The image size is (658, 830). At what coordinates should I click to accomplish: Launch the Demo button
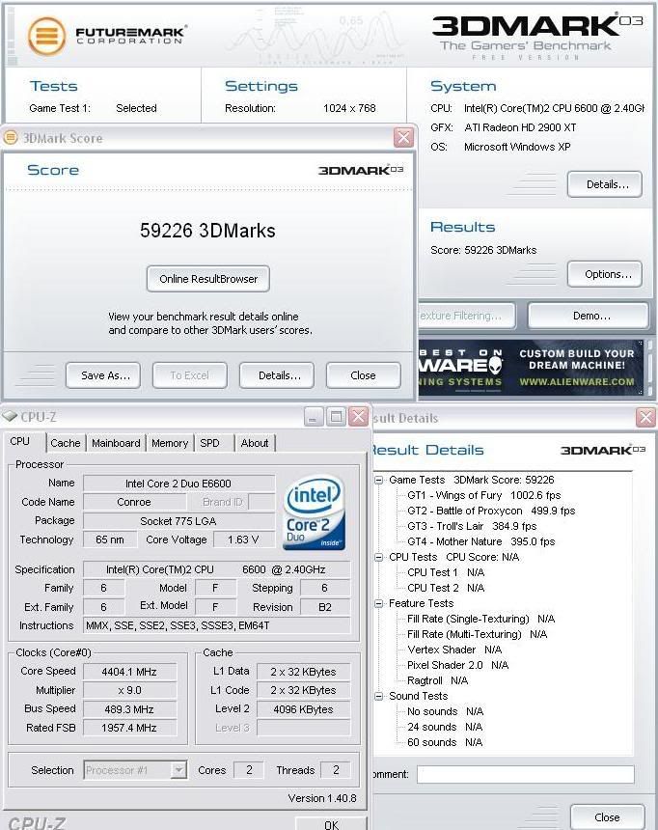coord(589,316)
